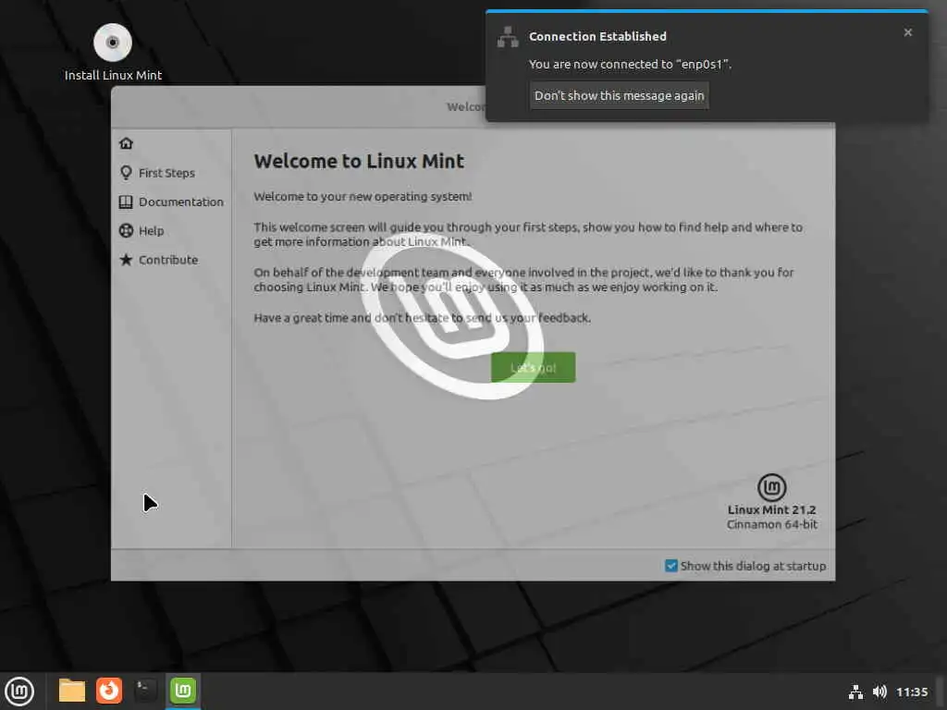Viewport: 947px width, 710px height.
Task: Open the Linux Mint start menu
Action: (19, 691)
